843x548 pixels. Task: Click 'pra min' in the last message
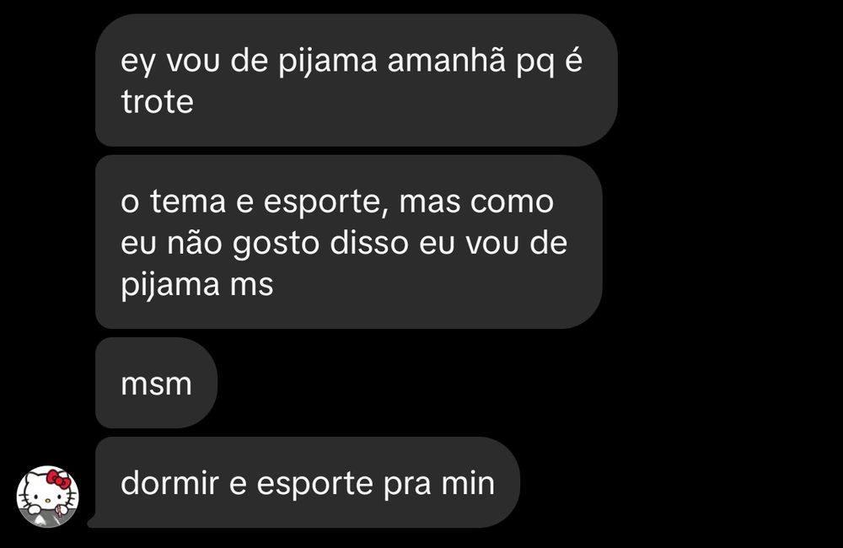pyautogui.click(x=439, y=484)
